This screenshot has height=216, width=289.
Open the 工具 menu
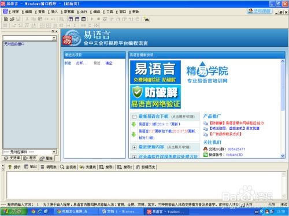(108, 12)
